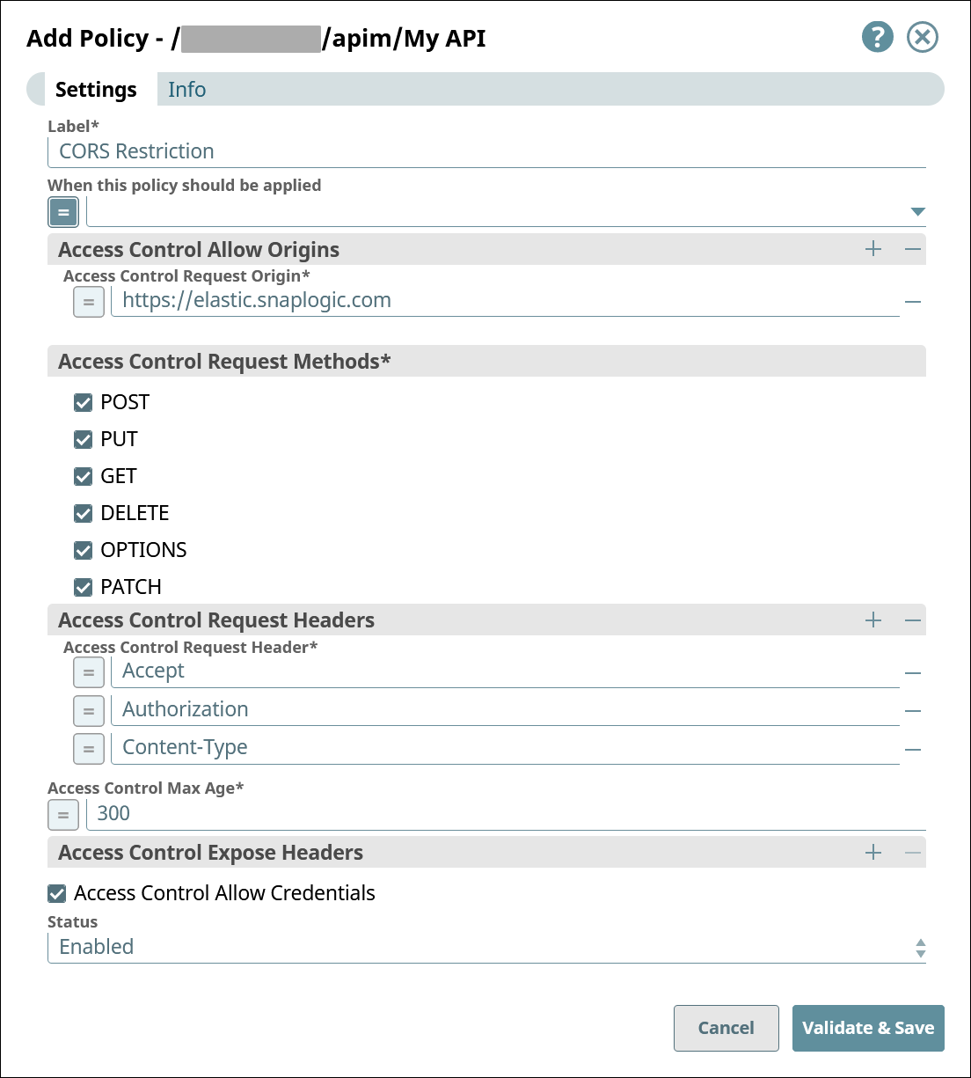
Task: Open the Status dropdown showing Enabled
Action: 920,948
